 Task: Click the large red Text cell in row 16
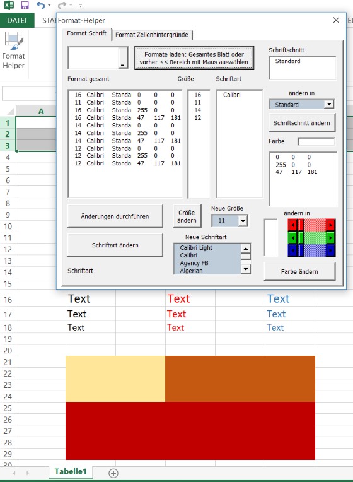[190, 298]
